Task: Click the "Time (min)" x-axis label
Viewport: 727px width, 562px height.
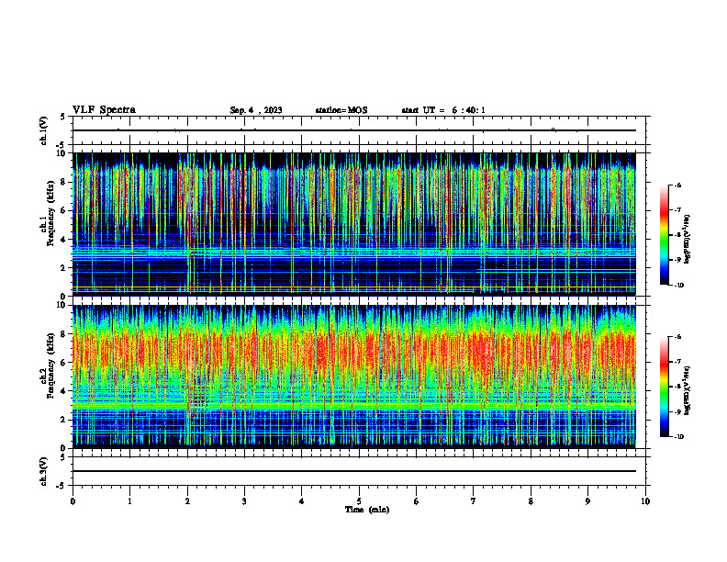Action: [367, 510]
